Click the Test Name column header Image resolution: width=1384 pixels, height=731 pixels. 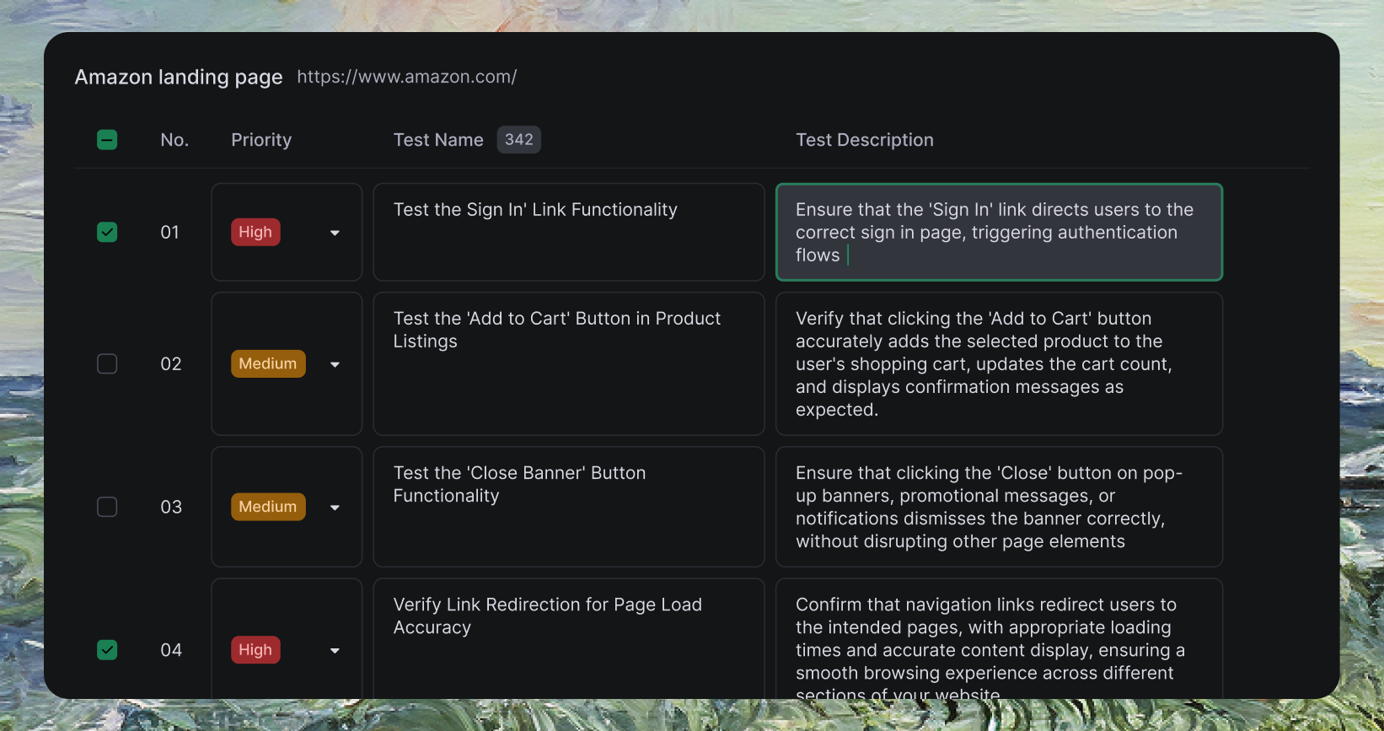438,140
